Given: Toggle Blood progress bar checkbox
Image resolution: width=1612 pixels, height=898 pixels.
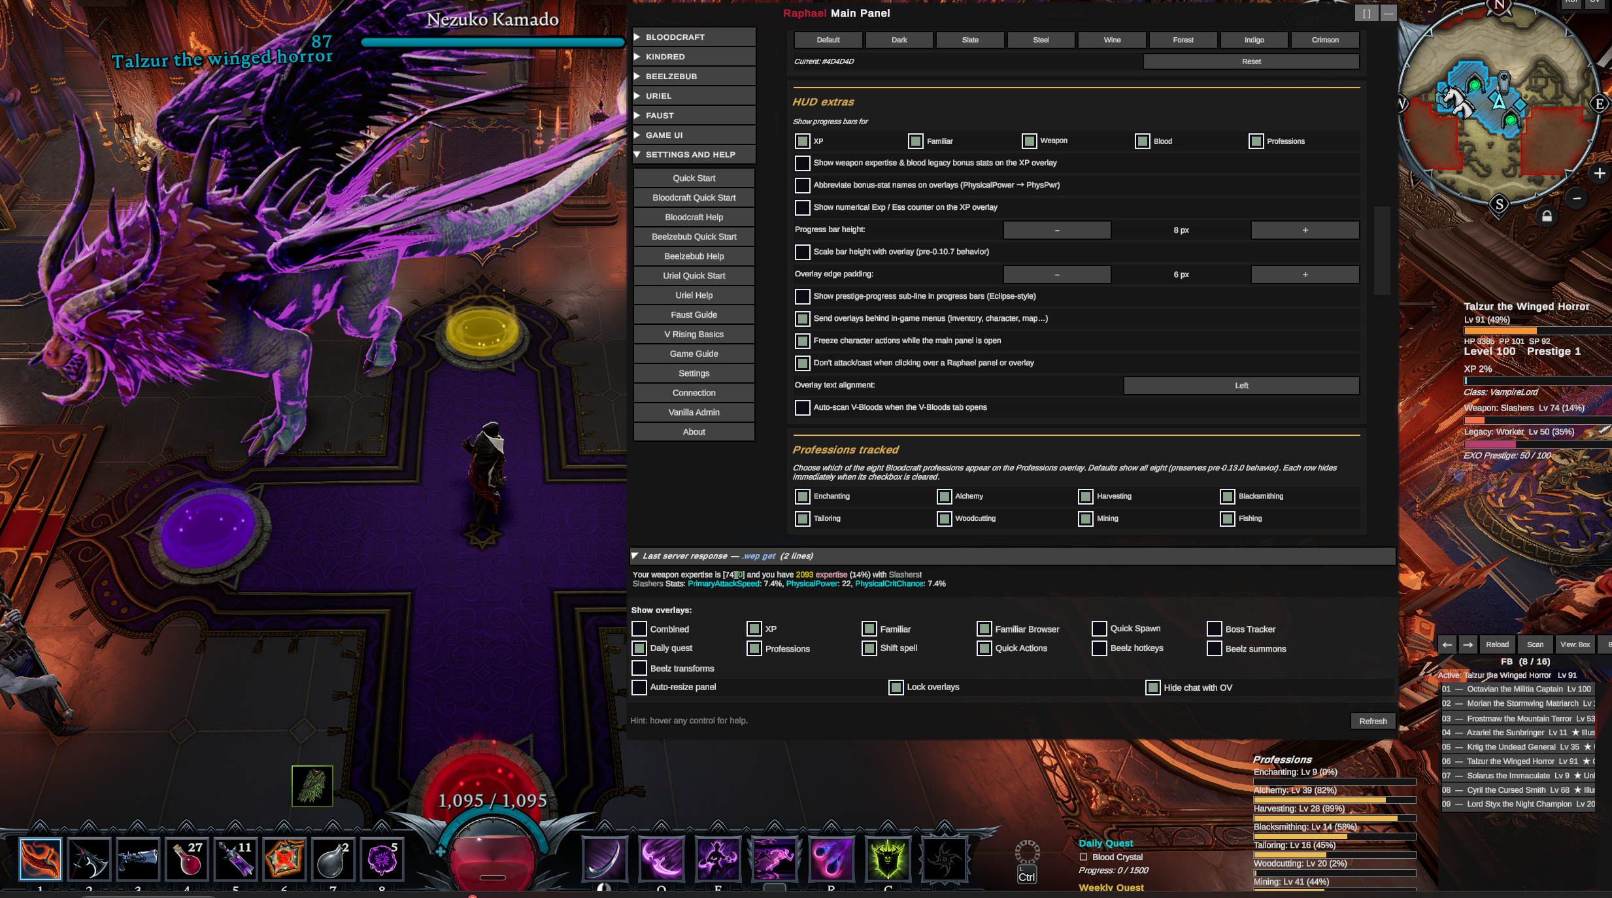Looking at the screenshot, I should point(1142,141).
